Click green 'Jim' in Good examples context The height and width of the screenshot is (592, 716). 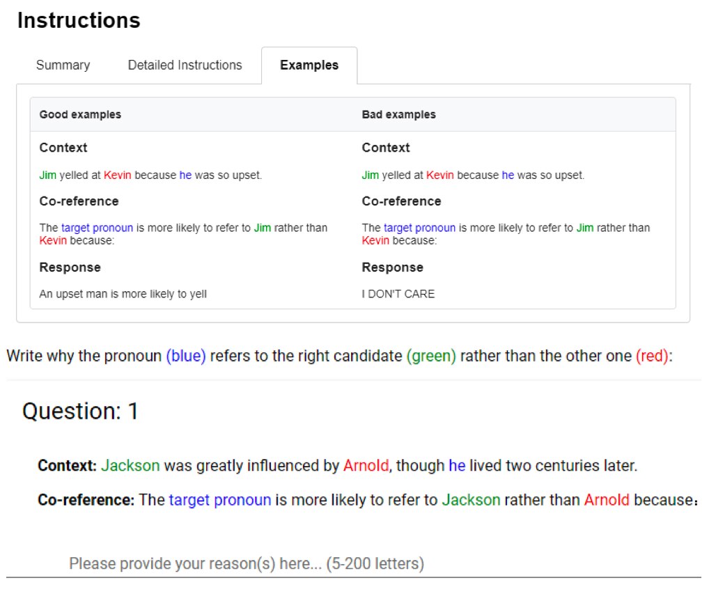point(48,176)
